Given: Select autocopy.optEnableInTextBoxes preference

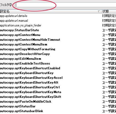Looking at the screenshot, I should 25,63.
